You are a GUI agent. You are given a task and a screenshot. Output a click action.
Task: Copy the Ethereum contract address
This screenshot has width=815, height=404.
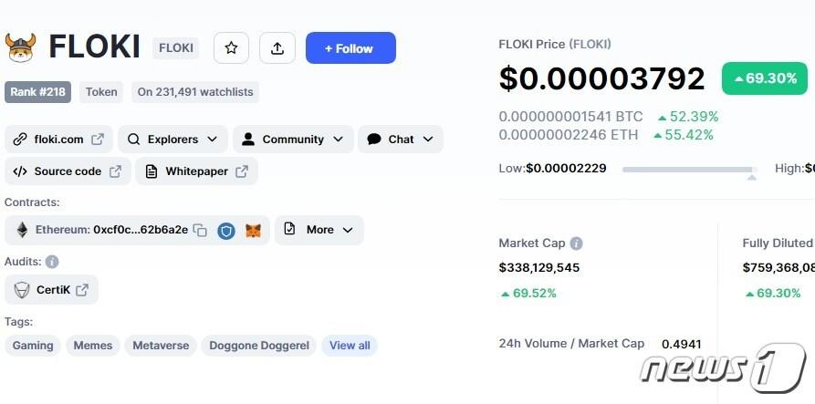200,231
